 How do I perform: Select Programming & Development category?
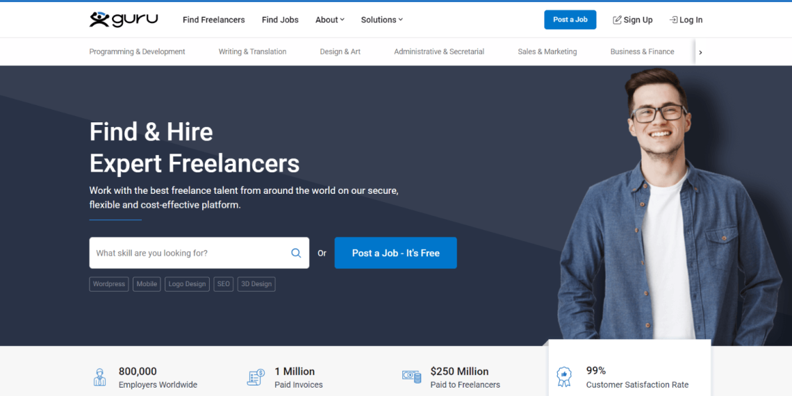(x=138, y=51)
